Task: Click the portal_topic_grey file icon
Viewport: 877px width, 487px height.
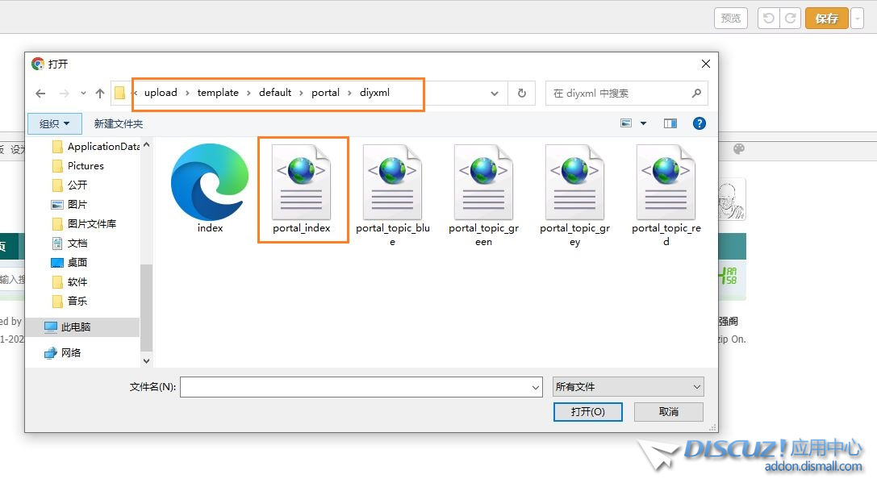Action: point(574,183)
